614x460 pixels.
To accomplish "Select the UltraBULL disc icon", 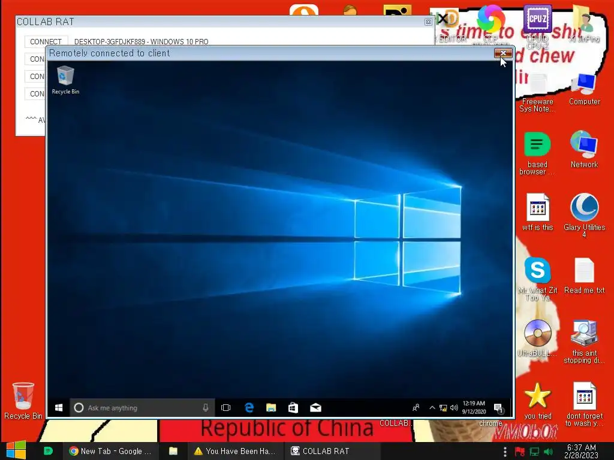I will pyautogui.click(x=538, y=338).
